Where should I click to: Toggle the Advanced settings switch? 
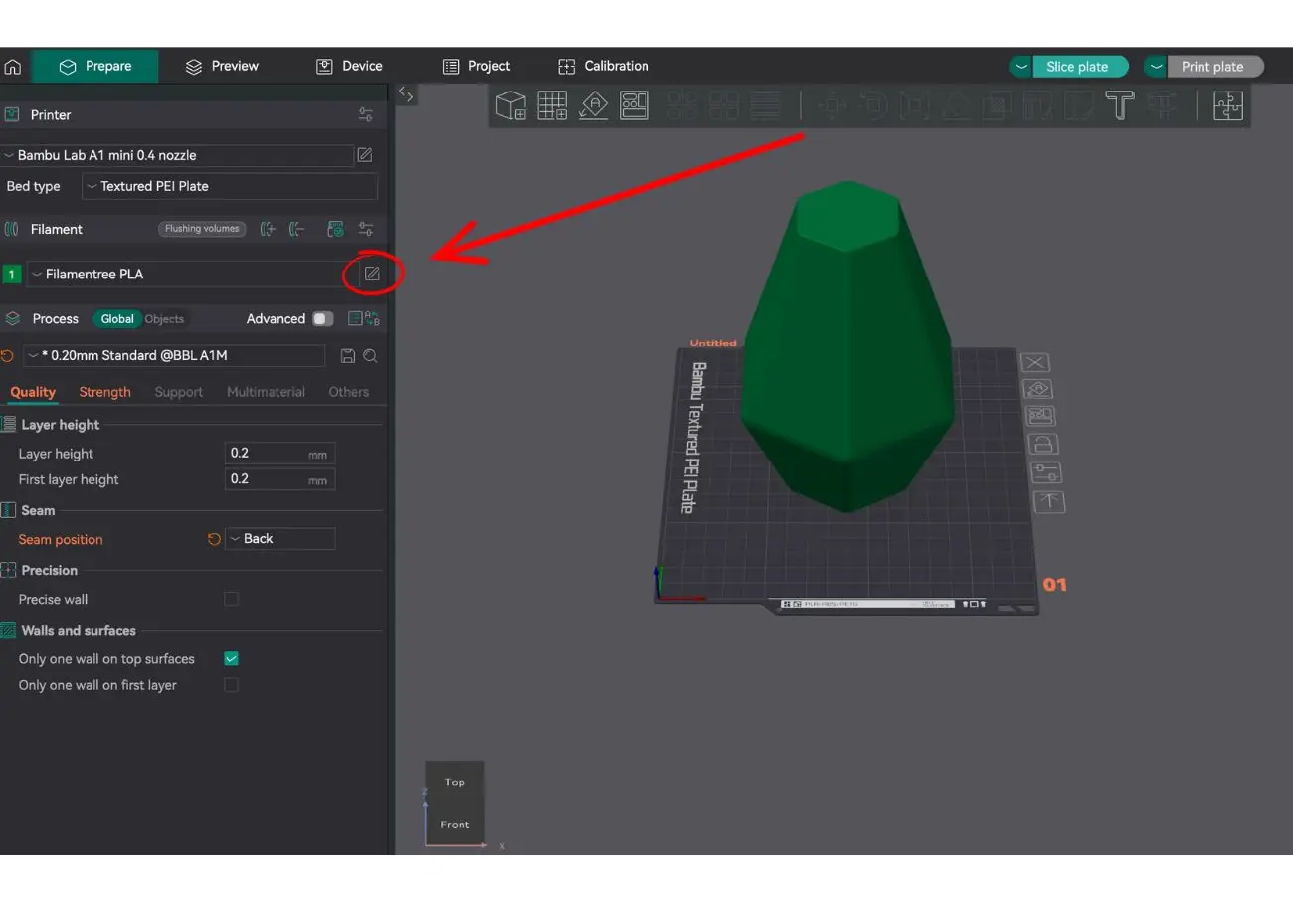(x=322, y=319)
